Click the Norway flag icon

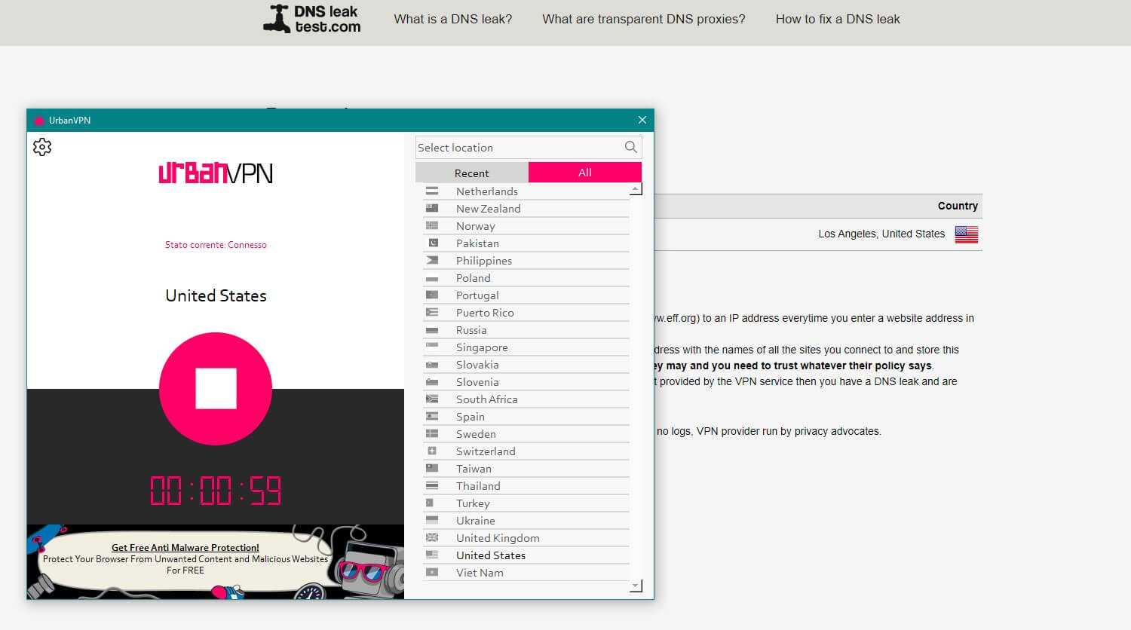pyautogui.click(x=432, y=226)
